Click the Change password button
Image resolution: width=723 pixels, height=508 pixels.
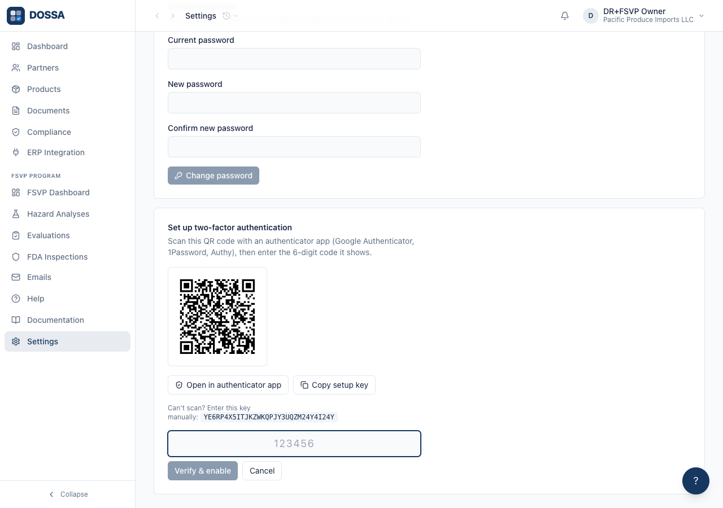point(214,176)
